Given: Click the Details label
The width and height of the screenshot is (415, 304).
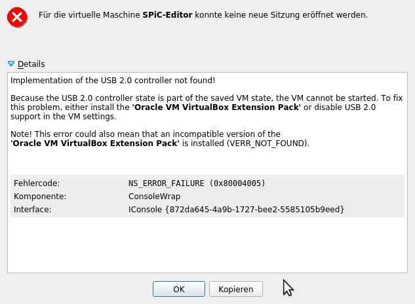Looking at the screenshot, I should [x=31, y=64].
